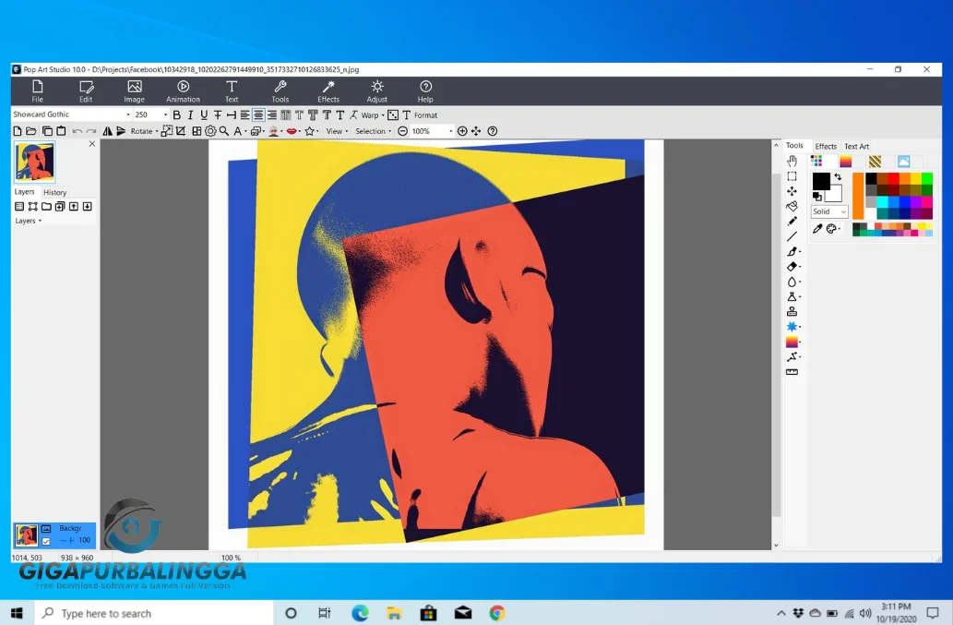The width and height of the screenshot is (953, 625).
Task: Switch to the Effects panel tab
Action: click(x=826, y=147)
